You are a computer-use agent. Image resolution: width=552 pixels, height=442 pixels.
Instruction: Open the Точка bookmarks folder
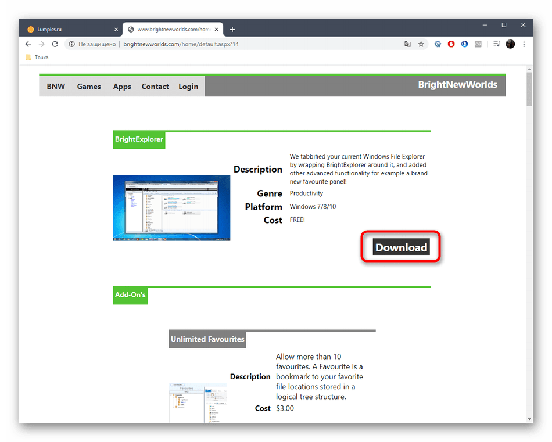tap(37, 58)
